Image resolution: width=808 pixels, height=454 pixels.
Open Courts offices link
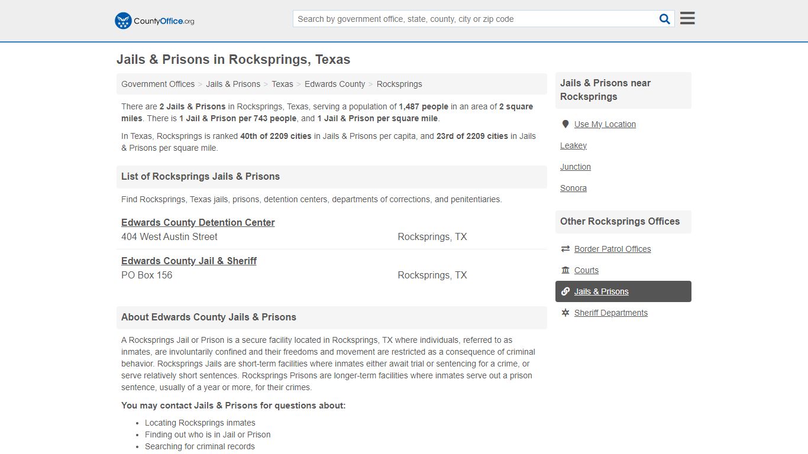pos(586,270)
